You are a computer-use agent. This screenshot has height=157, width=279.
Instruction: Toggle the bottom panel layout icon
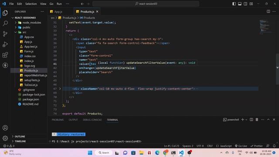(x=240, y=4)
